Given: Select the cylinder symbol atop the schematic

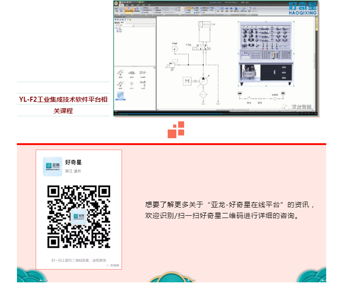Looking at the screenshot, I should (x=207, y=24).
